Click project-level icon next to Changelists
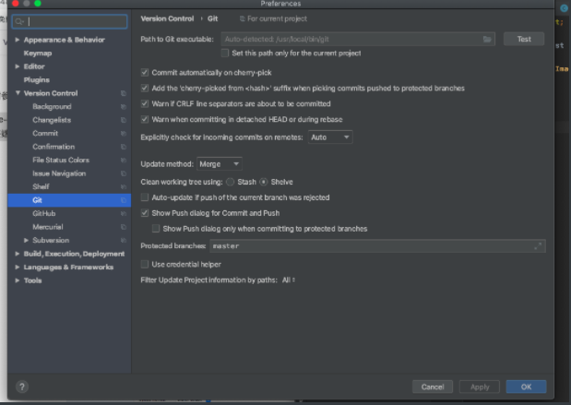Viewport: 571px width, 405px height. pyautogui.click(x=124, y=120)
